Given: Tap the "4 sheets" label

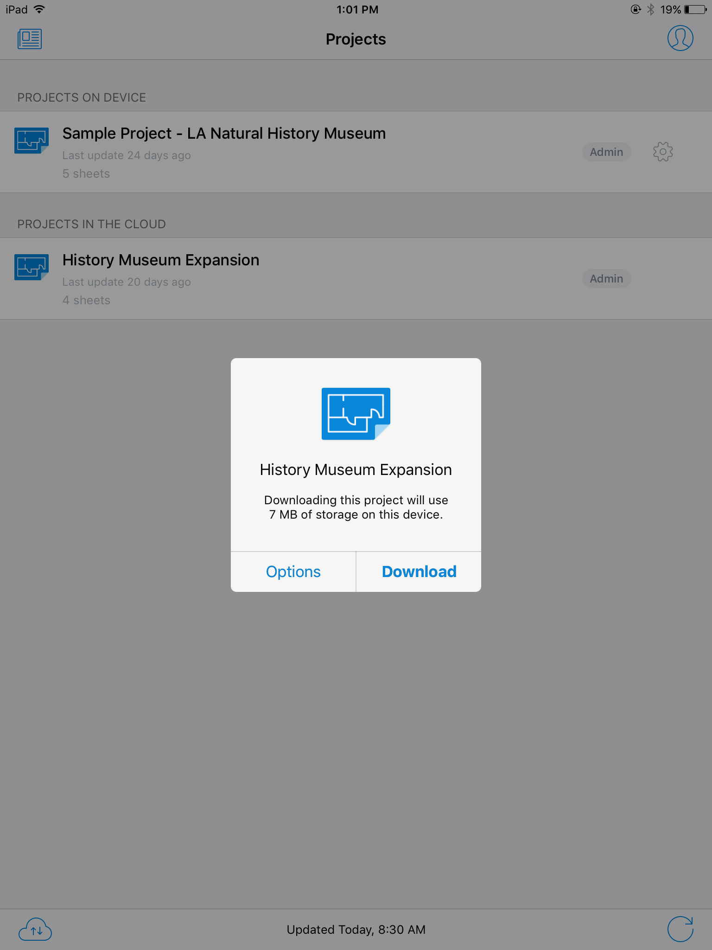Looking at the screenshot, I should pyautogui.click(x=86, y=300).
